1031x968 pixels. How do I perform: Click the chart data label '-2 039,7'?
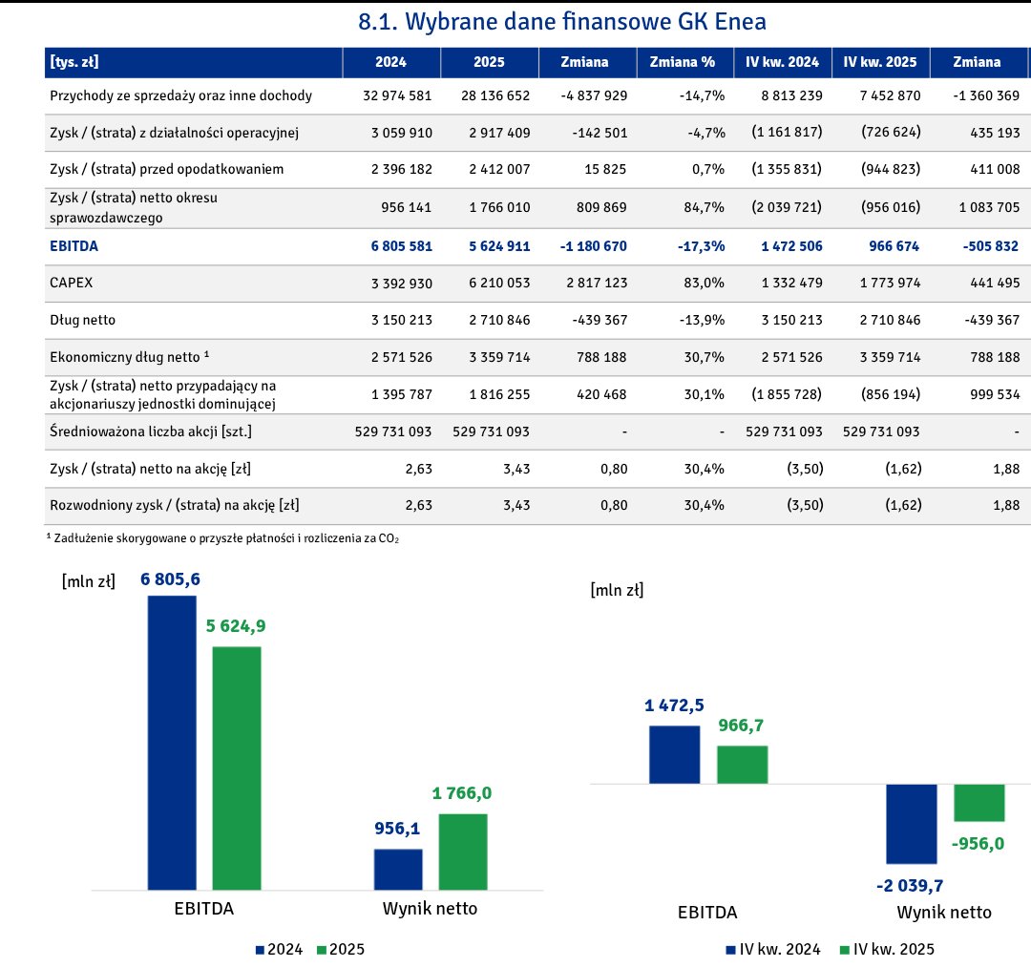click(x=910, y=886)
